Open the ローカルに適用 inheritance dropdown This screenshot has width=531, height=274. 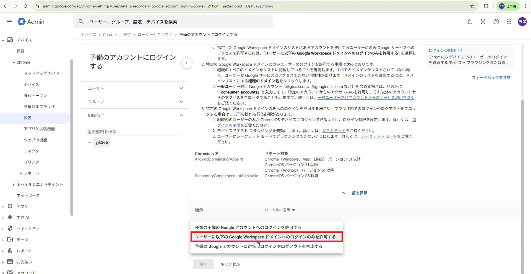click(280, 210)
